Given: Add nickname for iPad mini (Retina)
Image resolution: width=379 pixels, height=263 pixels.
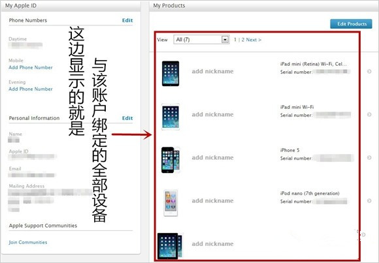Looking at the screenshot, I should [213, 71].
